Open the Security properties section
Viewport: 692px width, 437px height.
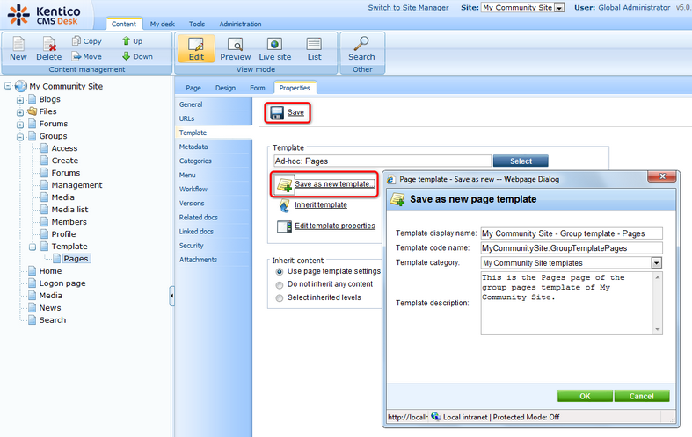point(191,246)
